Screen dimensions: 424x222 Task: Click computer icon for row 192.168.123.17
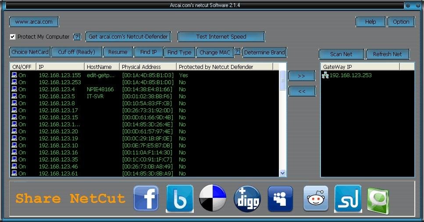tap(14, 110)
